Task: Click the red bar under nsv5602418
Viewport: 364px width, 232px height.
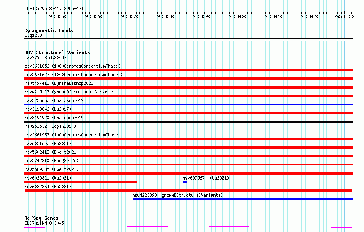Action: coord(188,156)
